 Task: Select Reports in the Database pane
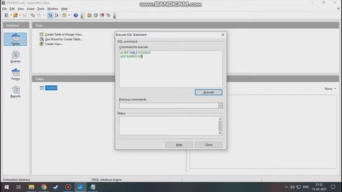[15, 92]
